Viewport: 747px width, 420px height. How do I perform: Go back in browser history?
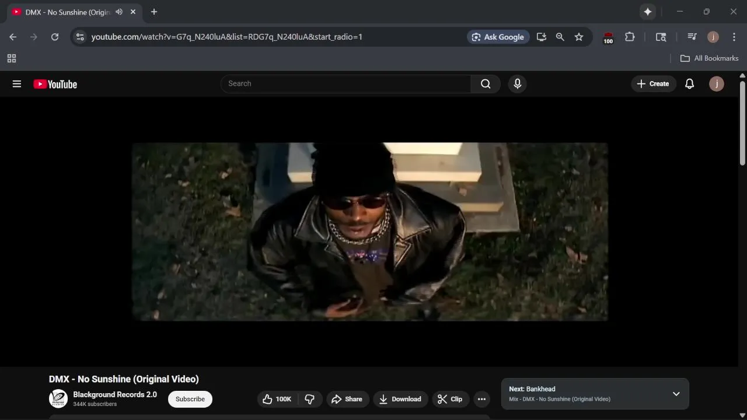coord(13,37)
